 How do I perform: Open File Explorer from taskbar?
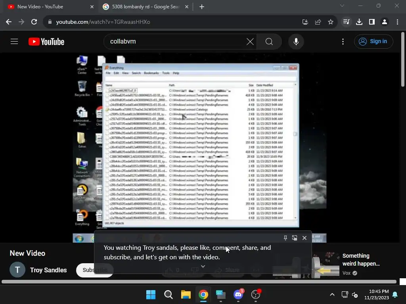186,294
